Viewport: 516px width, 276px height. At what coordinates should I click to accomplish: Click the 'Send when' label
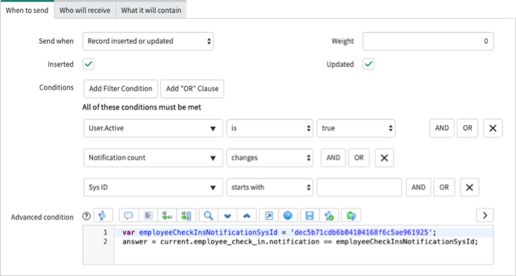click(57, 41)
